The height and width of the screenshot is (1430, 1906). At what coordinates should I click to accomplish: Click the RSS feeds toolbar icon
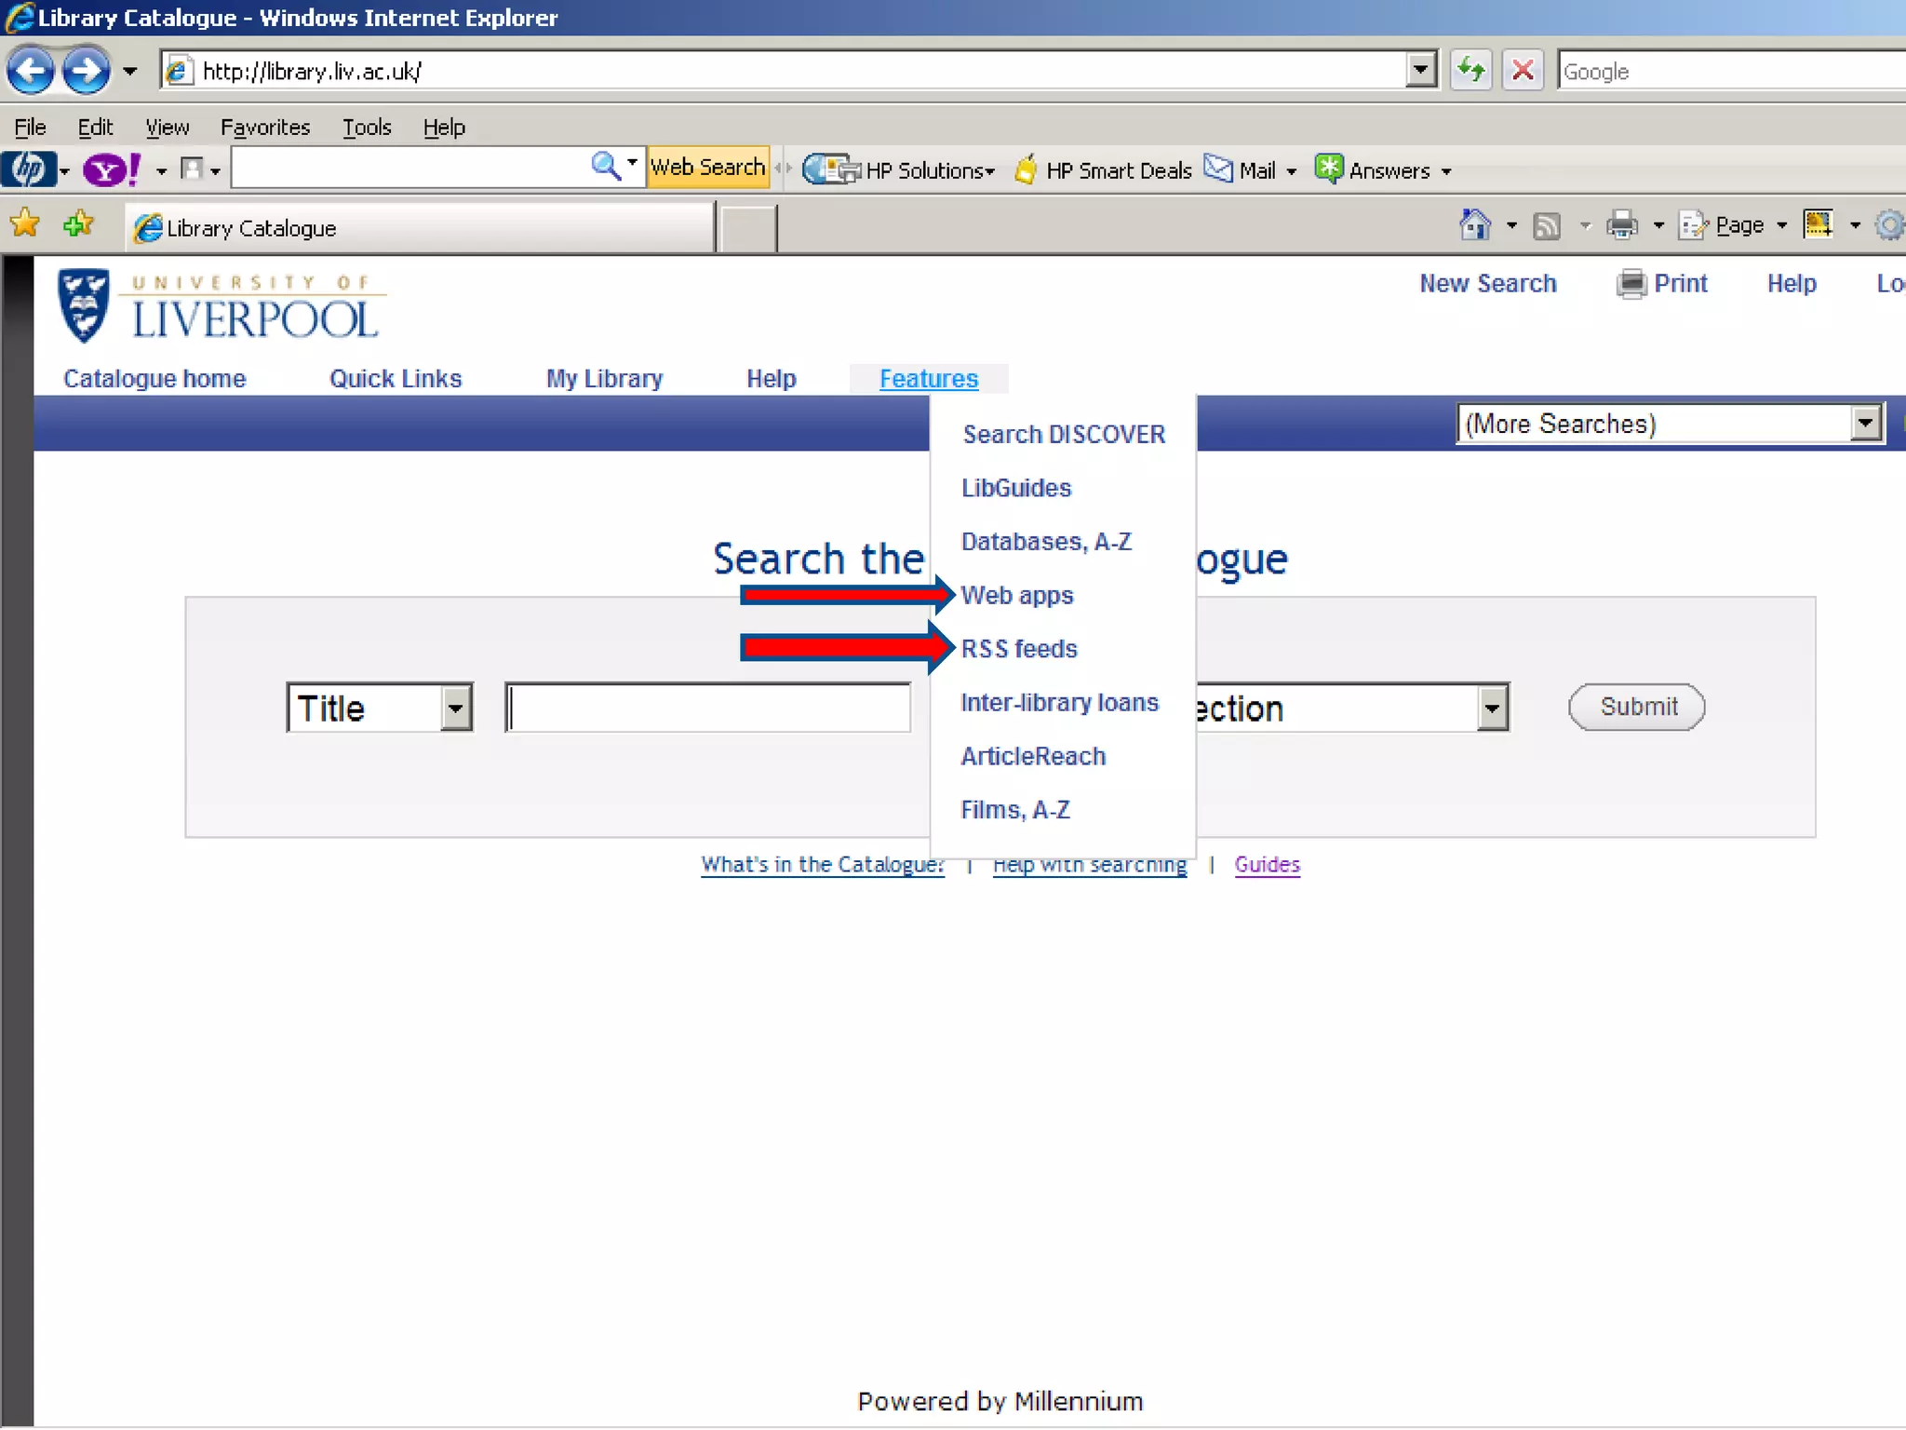(1547, 225)
